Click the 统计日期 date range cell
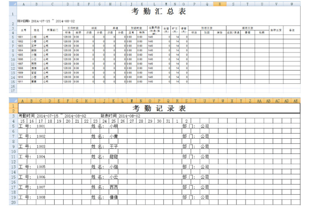 coord(46,21)
